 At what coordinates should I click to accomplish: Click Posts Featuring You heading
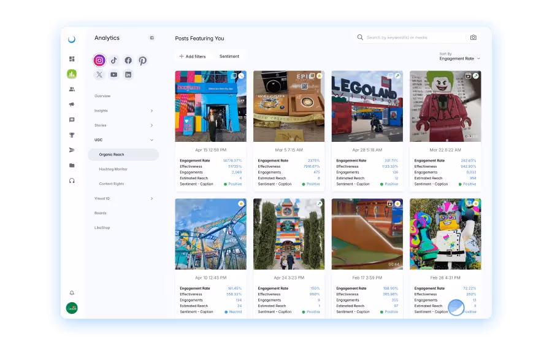[x=199, y=39]
